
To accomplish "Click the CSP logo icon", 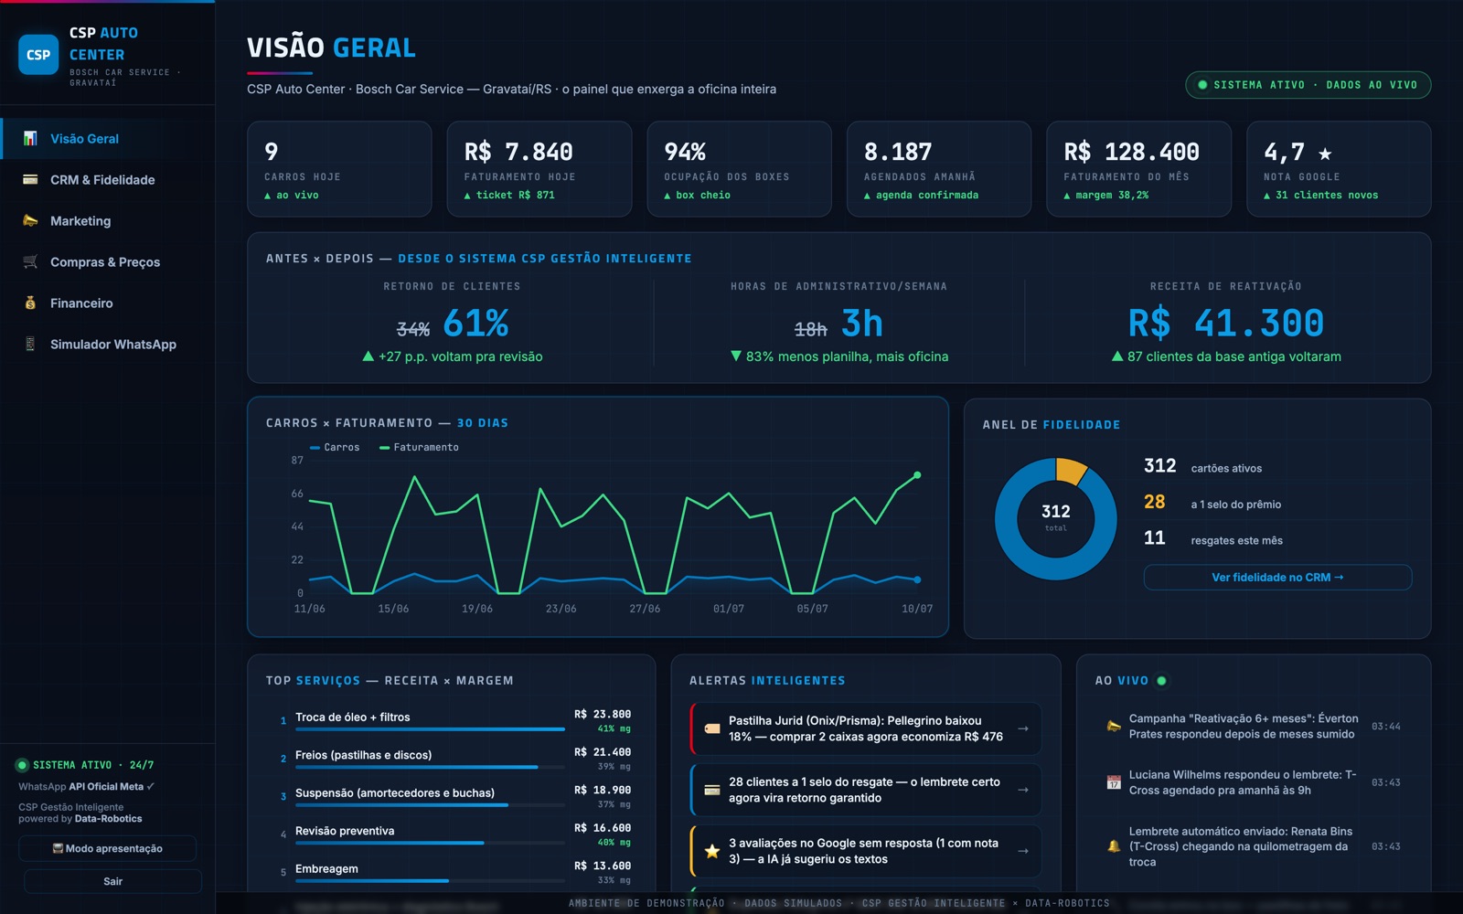I will (38, 55).
